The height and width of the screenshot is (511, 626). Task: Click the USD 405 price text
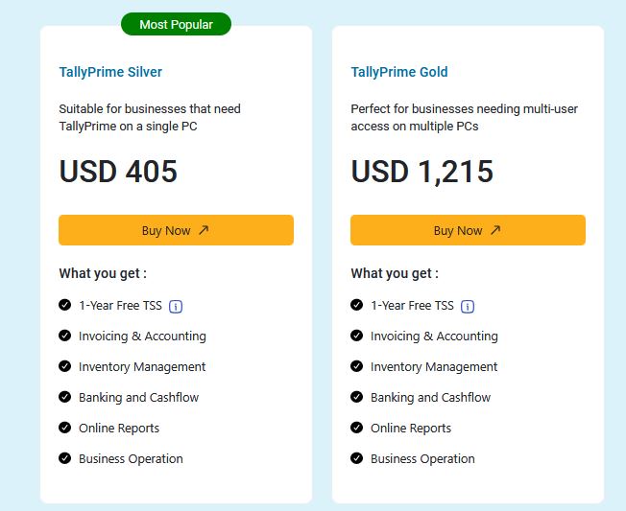118,172
